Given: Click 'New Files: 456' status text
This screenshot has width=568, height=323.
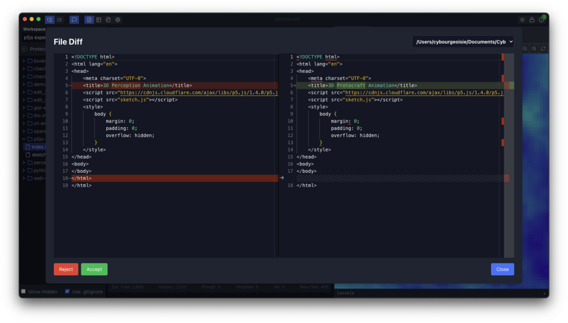Looking at the screenshot, I should click(314, 287).
